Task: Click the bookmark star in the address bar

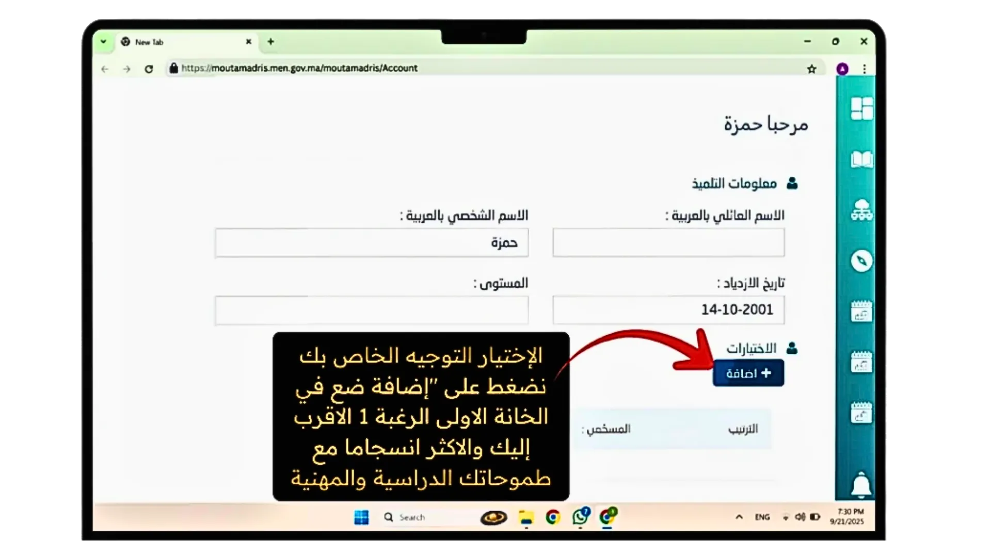Action: tap(811, 68)
